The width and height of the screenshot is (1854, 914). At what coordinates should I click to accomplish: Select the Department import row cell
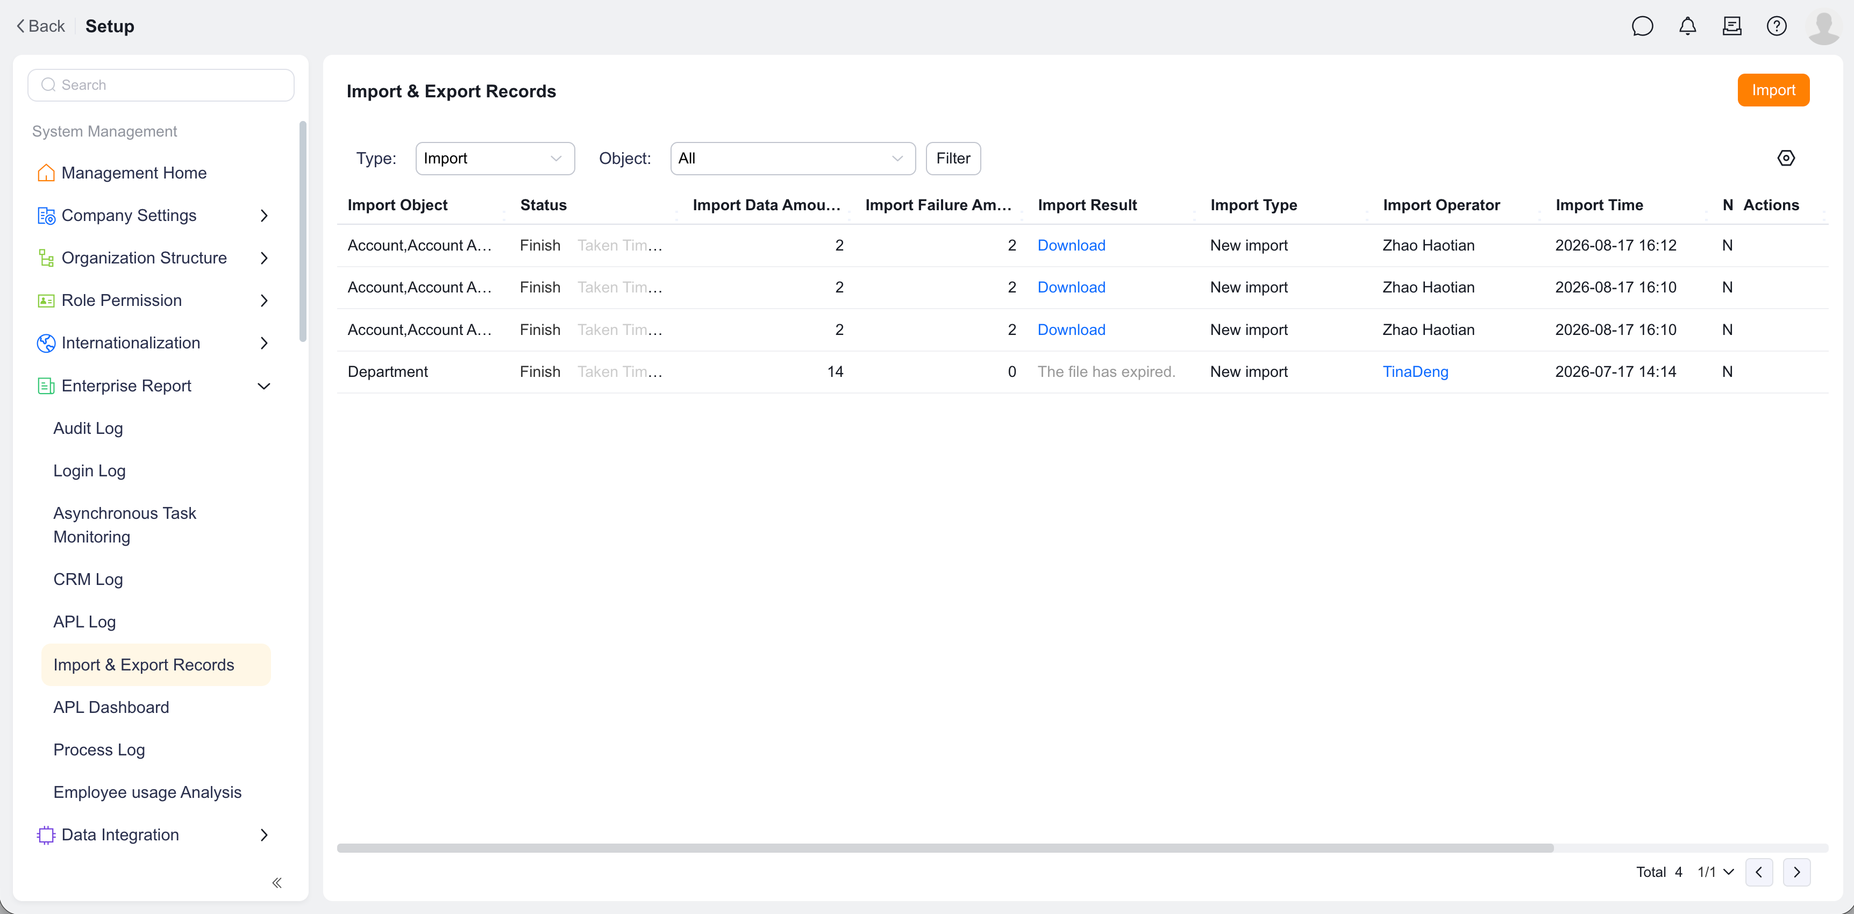coord(387,372)
